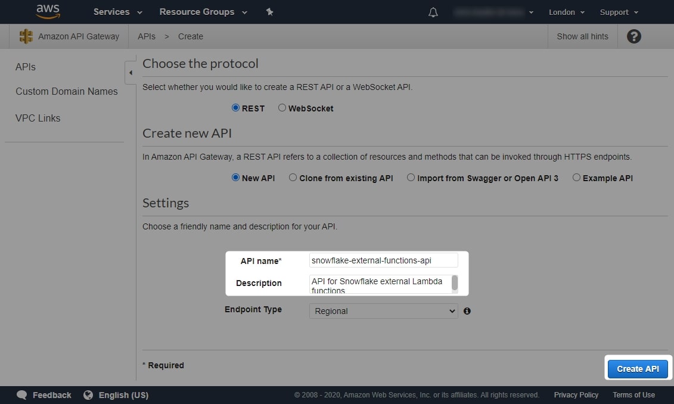Click the Amazon API Gateway title link

(x=79, y=36)
